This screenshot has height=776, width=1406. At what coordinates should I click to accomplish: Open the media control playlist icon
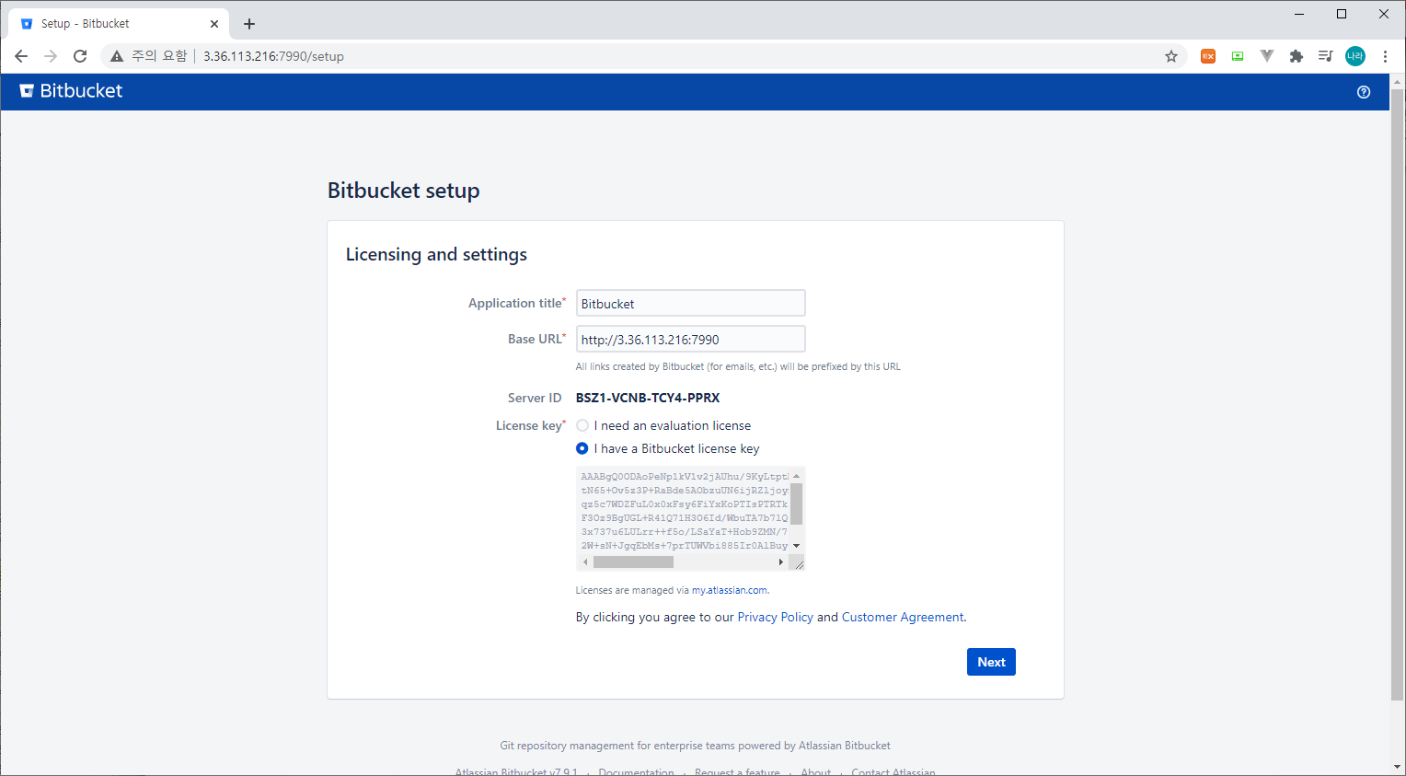point(1325,56)
